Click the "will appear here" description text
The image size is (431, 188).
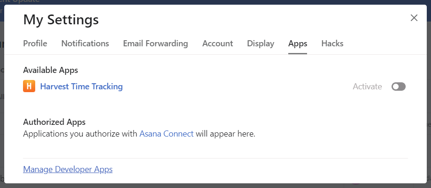coord(225,134)
